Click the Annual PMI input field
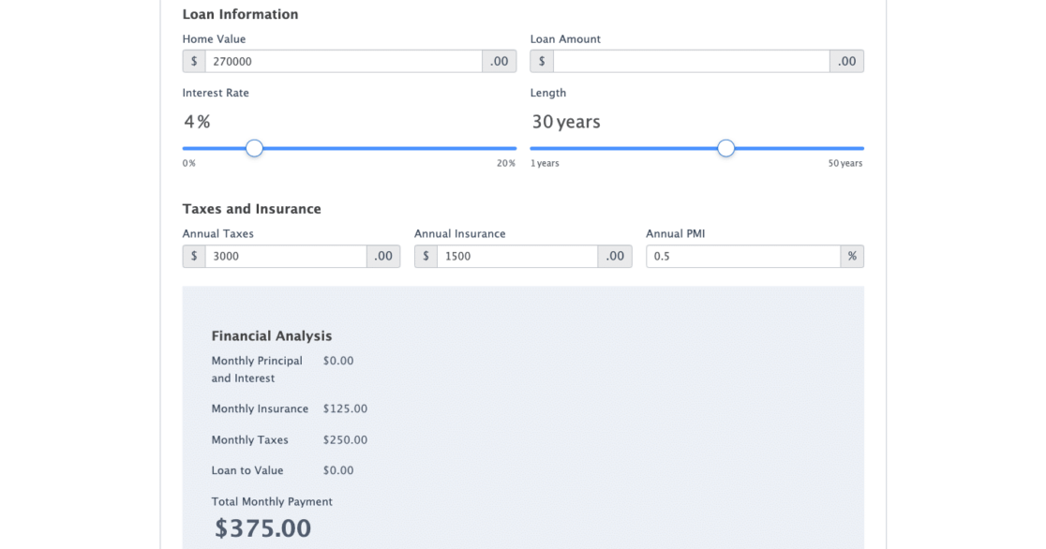 (742, 257)
